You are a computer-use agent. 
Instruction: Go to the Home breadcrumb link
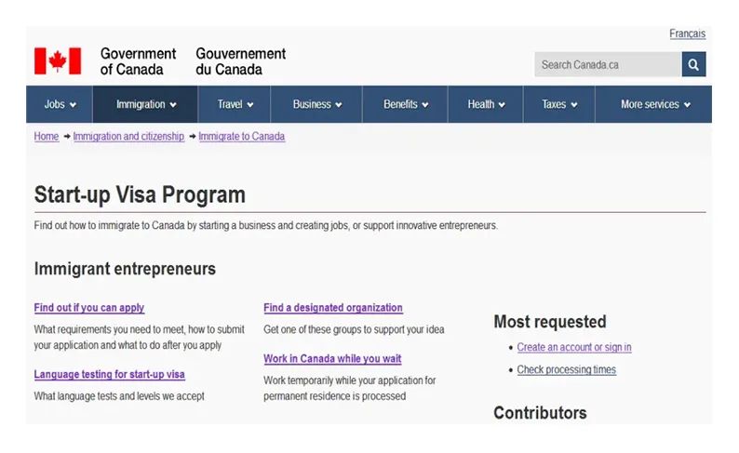pyautogui.click(x=47, y=136)
